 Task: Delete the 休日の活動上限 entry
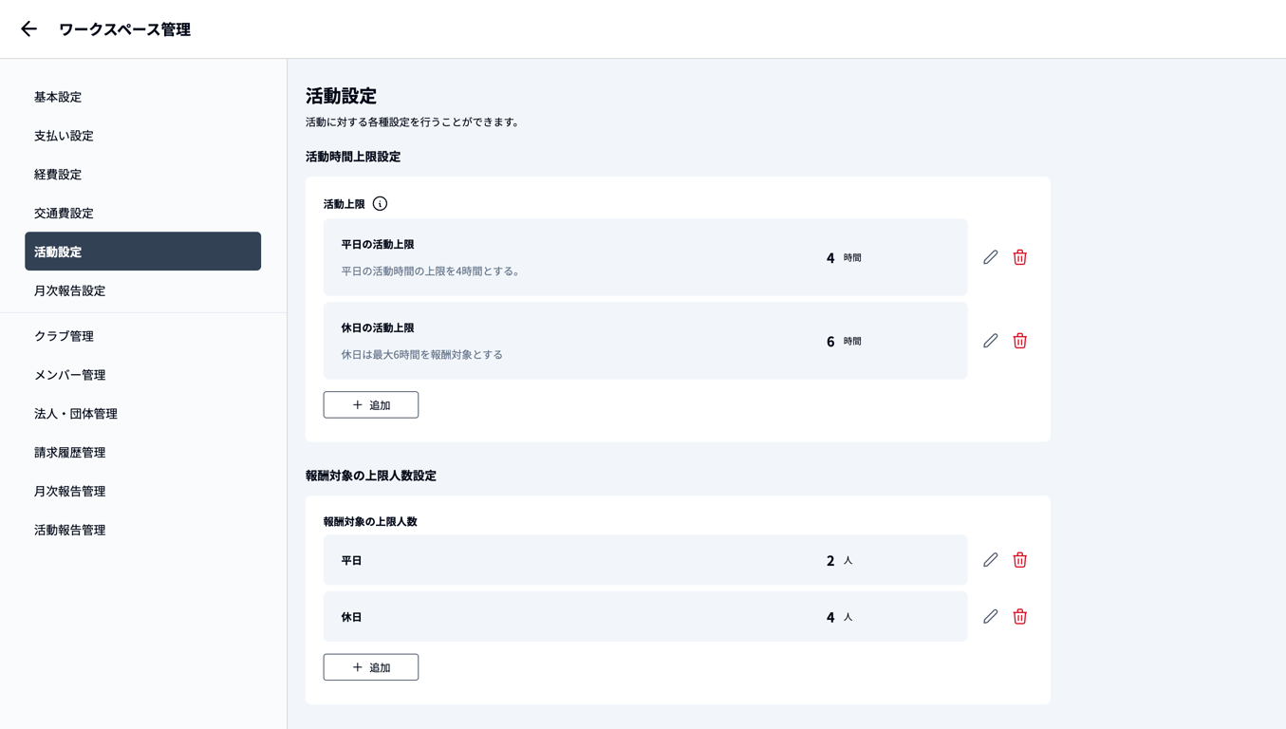coord(1019,341)
